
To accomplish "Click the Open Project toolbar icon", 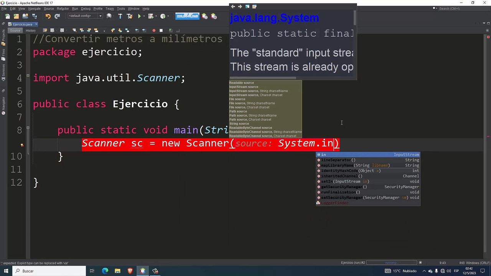I will [x=25, y=16].
